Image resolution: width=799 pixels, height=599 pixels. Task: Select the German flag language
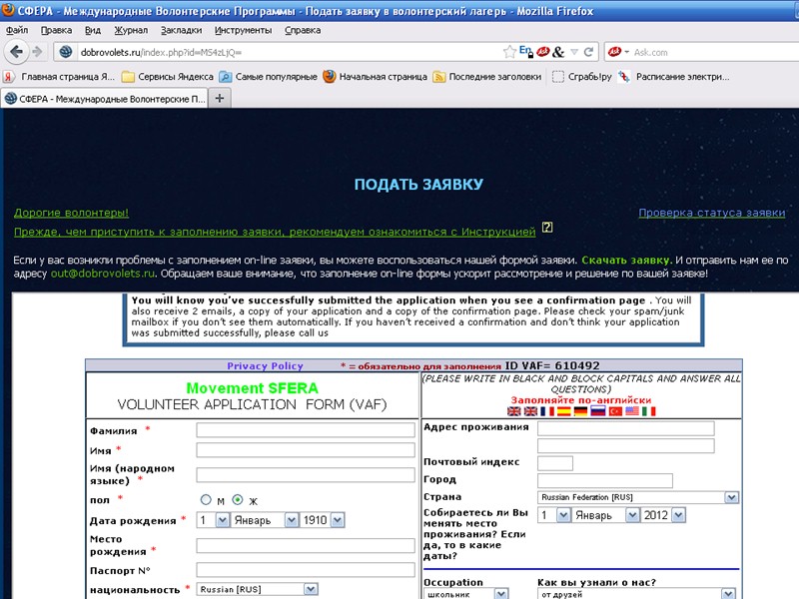pos(581,411)
